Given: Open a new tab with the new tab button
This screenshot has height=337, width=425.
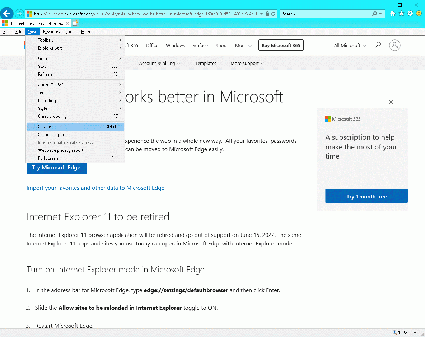Looking at the screenshot, I should 75,23.
